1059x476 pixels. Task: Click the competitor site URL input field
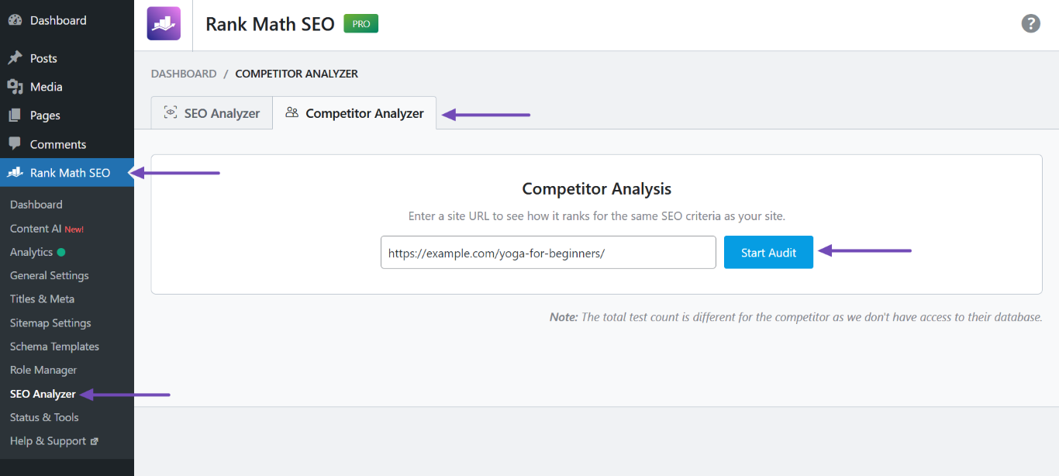[x=548, y=252]
